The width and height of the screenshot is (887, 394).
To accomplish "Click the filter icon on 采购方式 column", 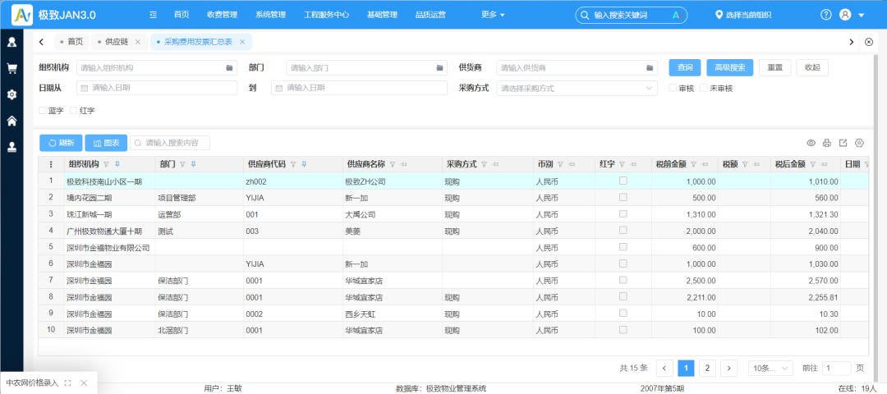I will pyautogui.click(x=485, y=164).
